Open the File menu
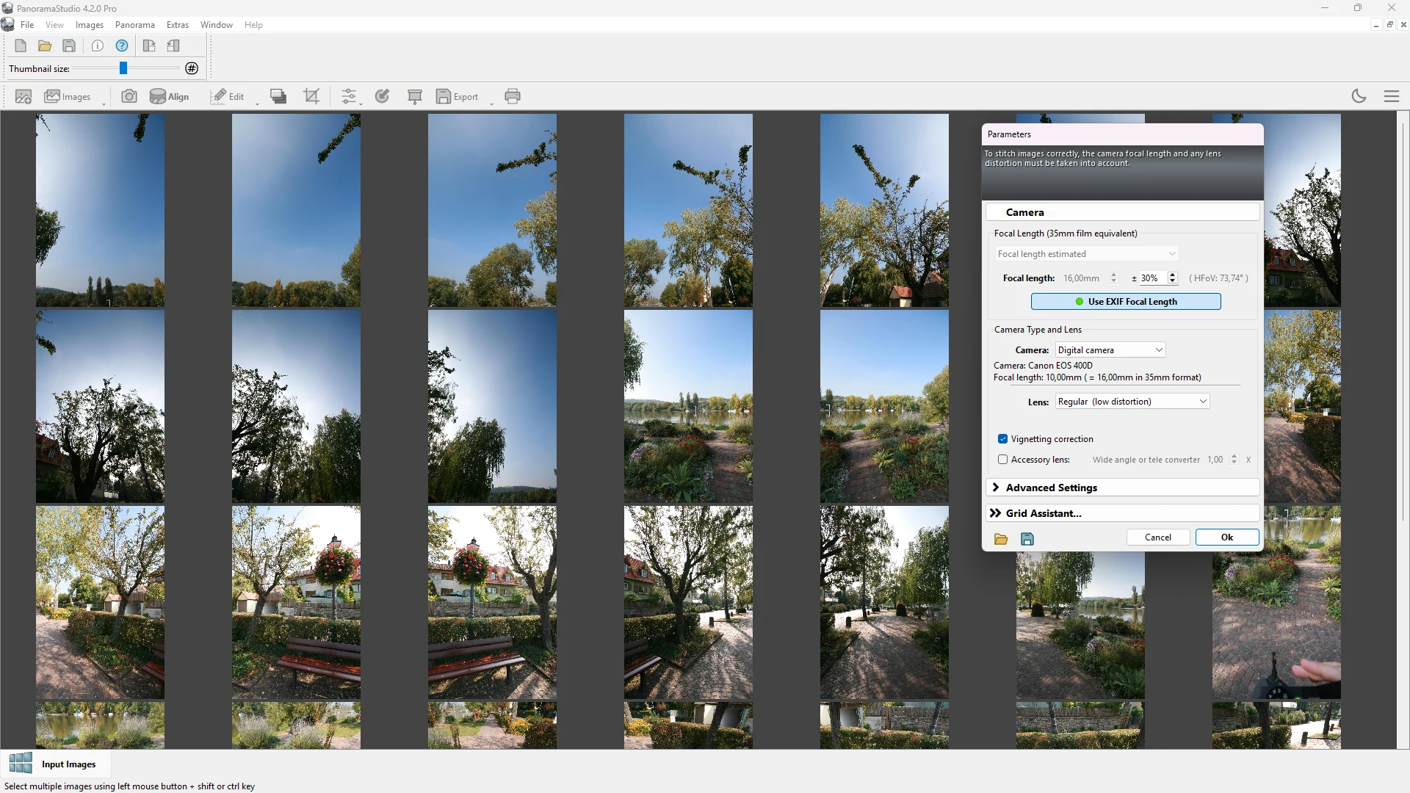 coord(27,25)
